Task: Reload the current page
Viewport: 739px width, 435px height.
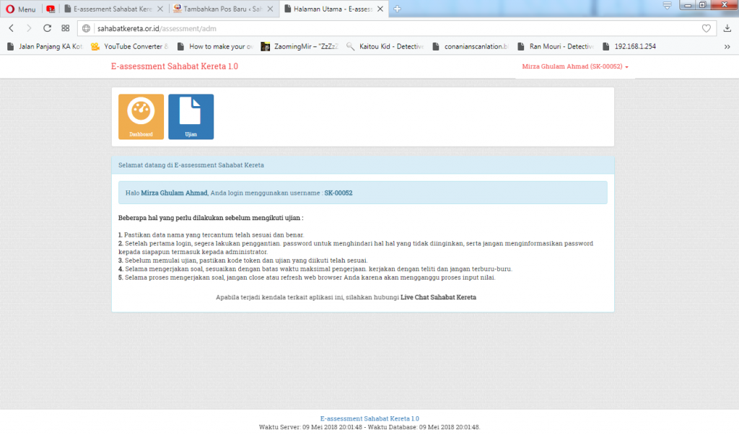Action: 47,30
